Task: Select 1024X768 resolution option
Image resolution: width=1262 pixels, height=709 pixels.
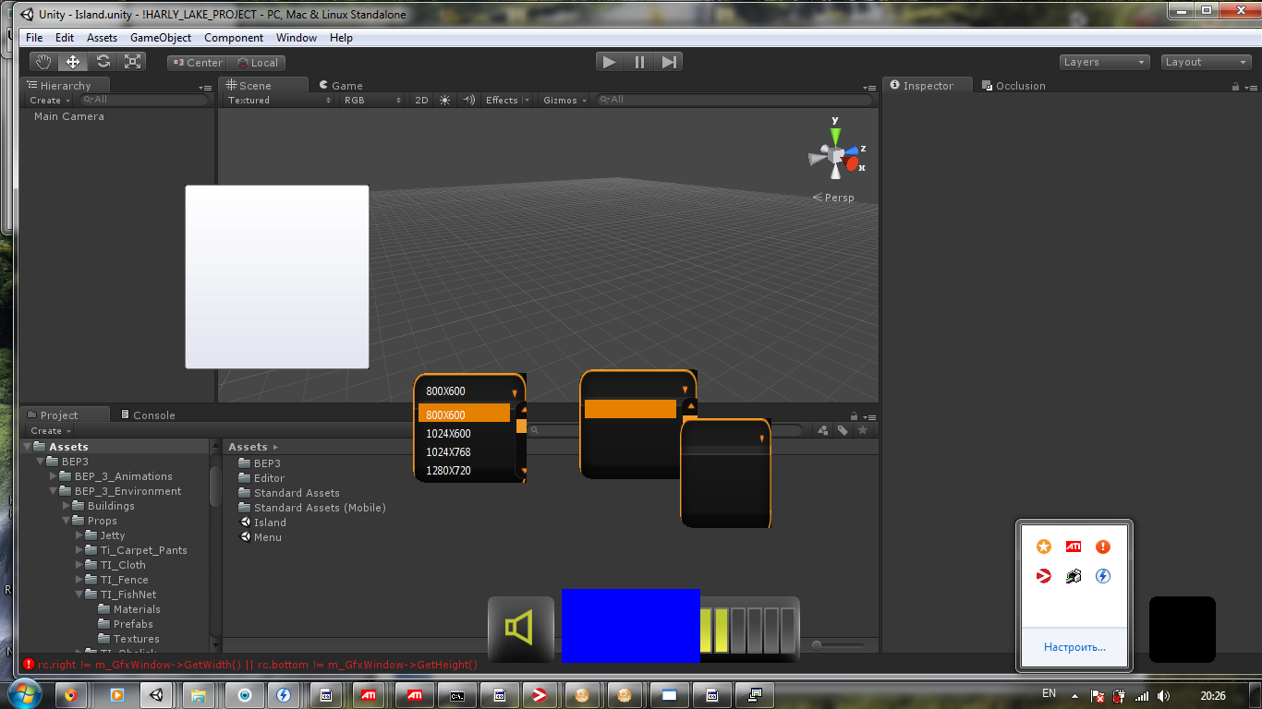Action: click(x=448, y=452)
